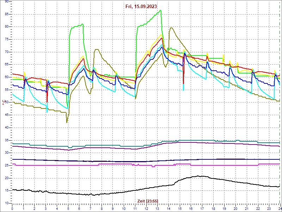Click the green dashed time cursor line

(280, 103)
